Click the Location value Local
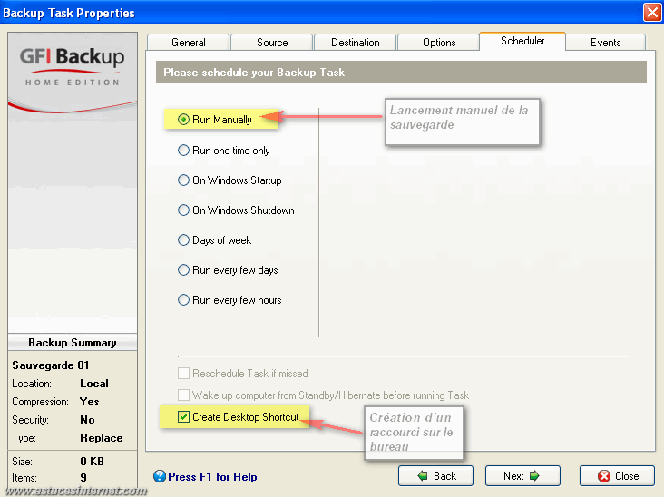 [94, 384]
